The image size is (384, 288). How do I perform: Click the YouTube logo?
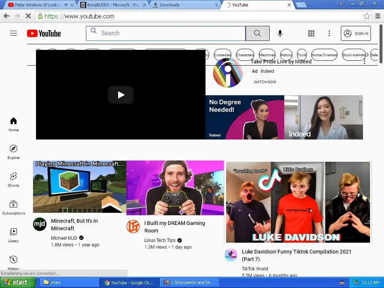tap(44, 33)
